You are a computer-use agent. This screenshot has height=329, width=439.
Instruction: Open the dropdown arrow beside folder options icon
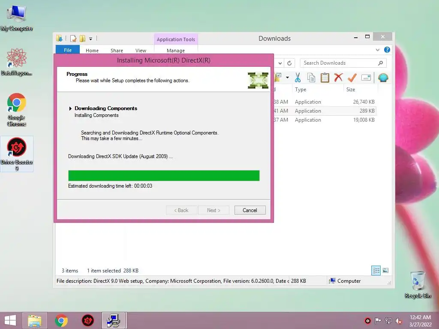[x=287, y=78]
